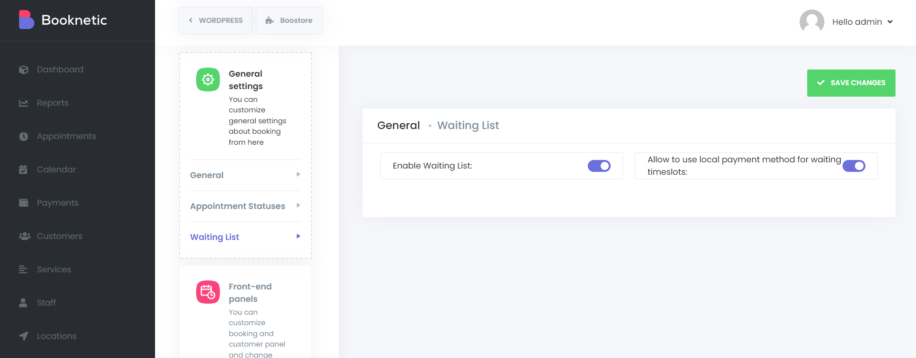The height and width of the screenshot is (358, 916).
Task: Disable local payment method for waiting timeslots
Action: pos(854,166)
